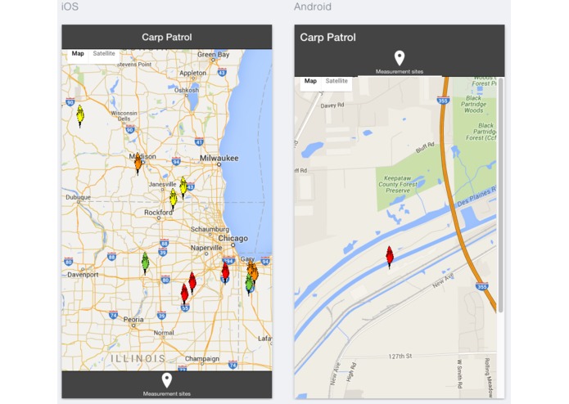Viewport: 569px width, 404px height.
Task: Click the Black Partridge Woods label
Action: pos(473,105)
